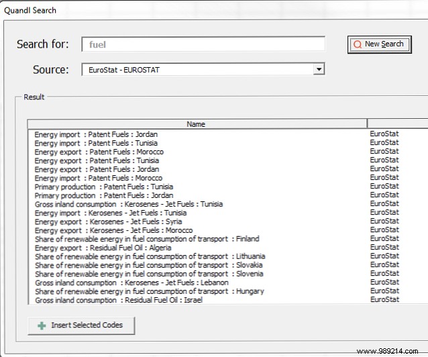Screen dimensions: 428x357
Task: Click the Name column header
Action: click(x=197, y=124)
